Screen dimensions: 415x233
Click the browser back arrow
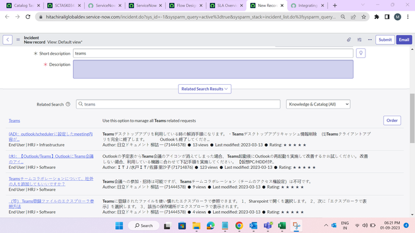7,17
